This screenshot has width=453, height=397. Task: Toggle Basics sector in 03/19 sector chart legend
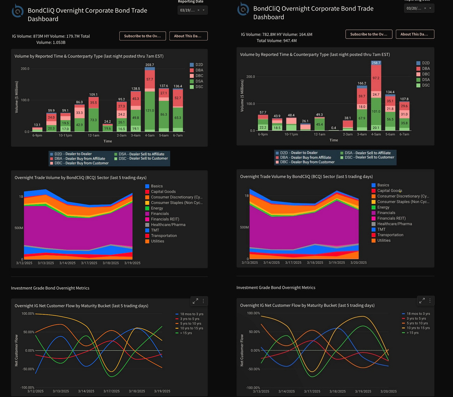pos(154,186)
